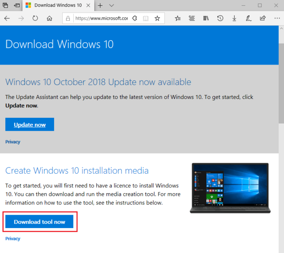Screen dimensions: 284x253
Task: Click the Update now button
Action: [x=30, y=124]
